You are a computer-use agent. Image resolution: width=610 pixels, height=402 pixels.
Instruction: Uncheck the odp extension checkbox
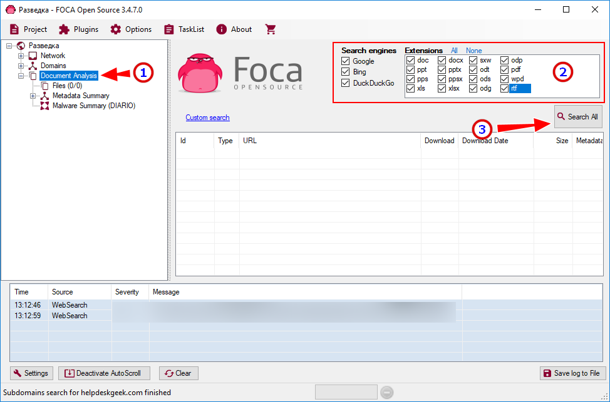[x=505, y=60]
